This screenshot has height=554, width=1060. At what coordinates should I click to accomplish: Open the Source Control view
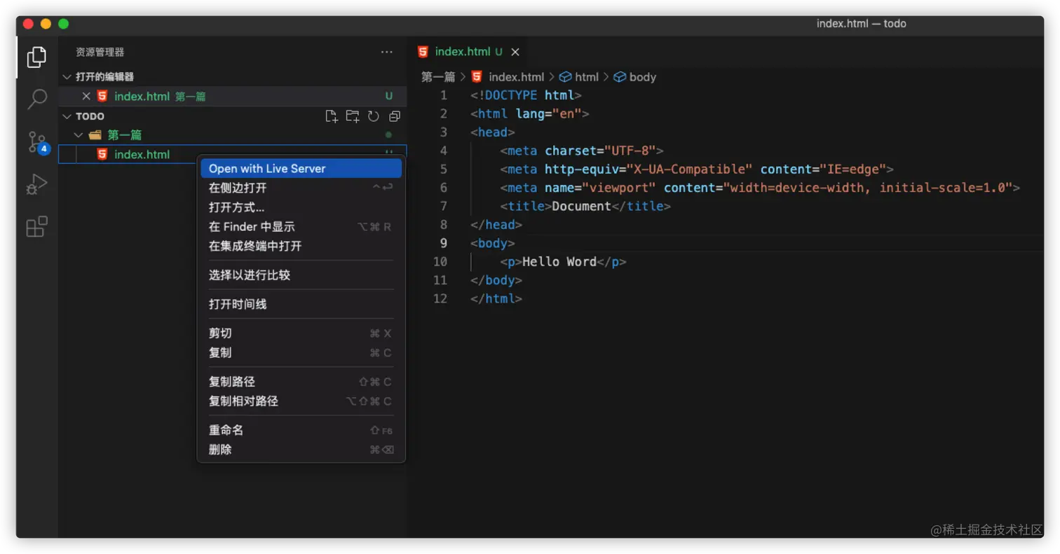[x=36, y=142]
